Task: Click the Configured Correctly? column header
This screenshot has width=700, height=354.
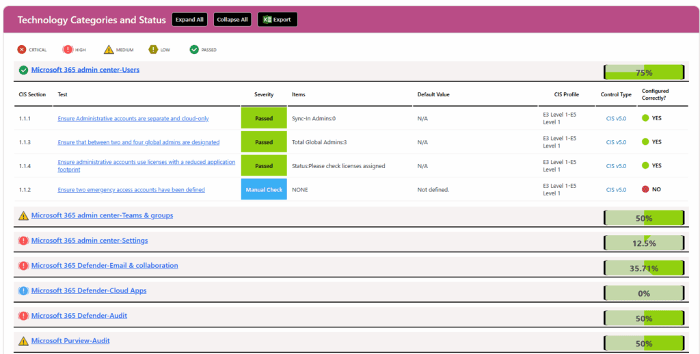Action: pyautogui.click(x=656, y=94)
